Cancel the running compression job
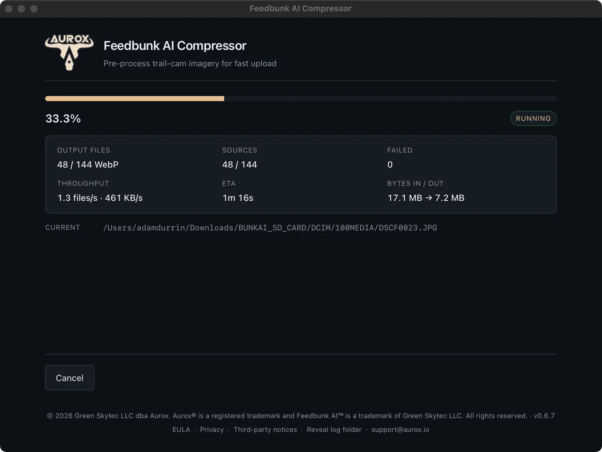Image resolution: width=602 pixels, height=452 pixels. 70,377
